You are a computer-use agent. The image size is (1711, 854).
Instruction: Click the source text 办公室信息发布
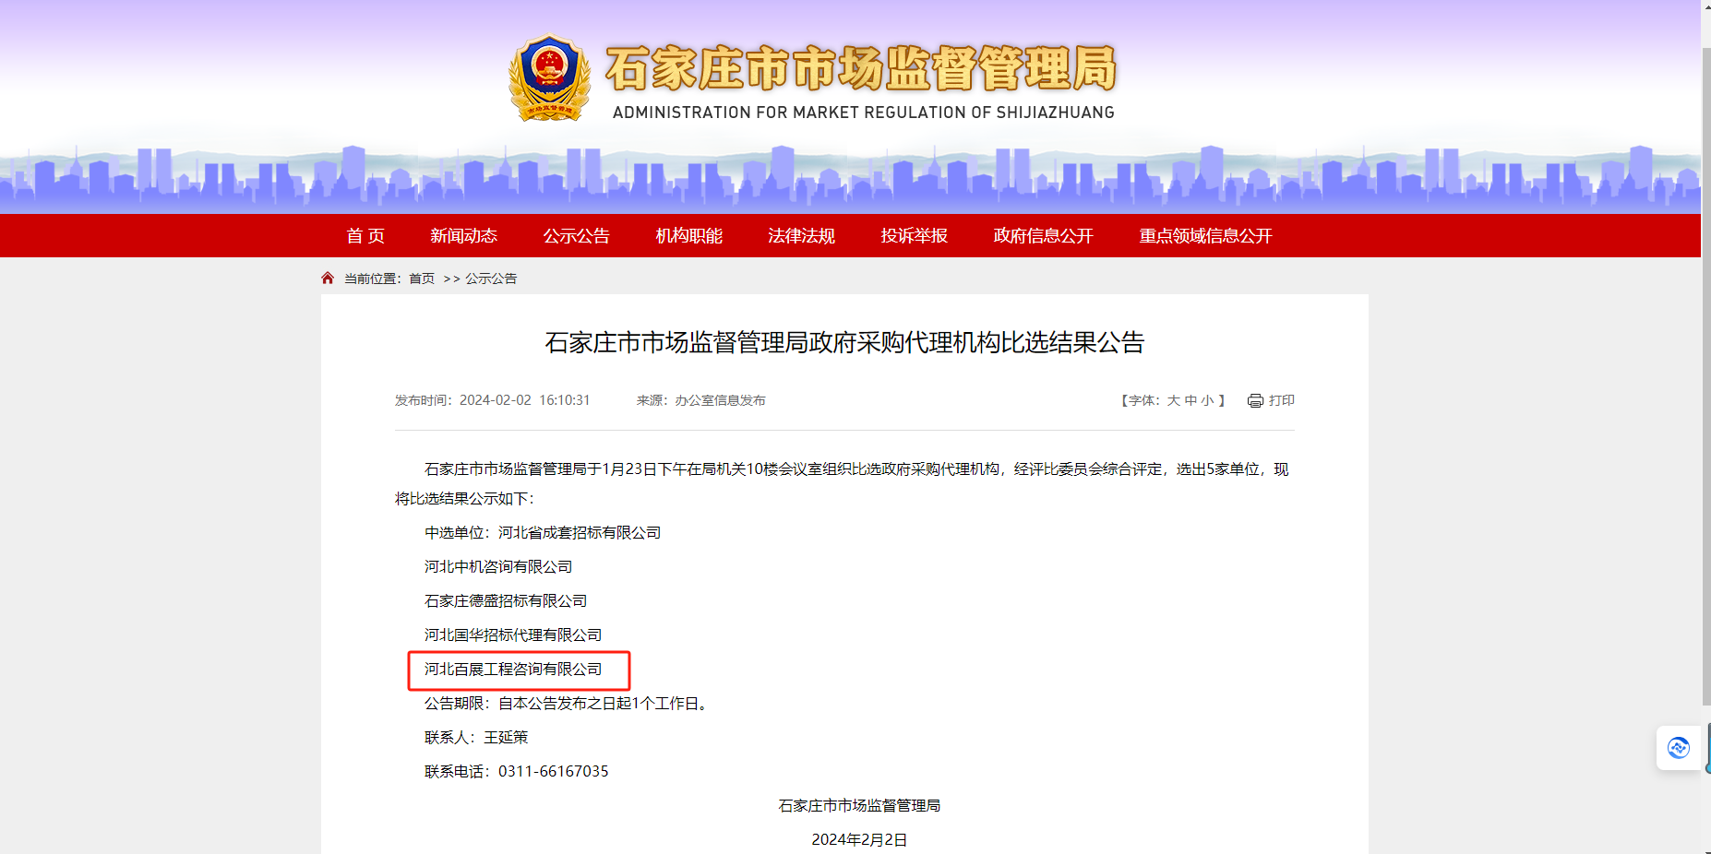click(720, 400)
